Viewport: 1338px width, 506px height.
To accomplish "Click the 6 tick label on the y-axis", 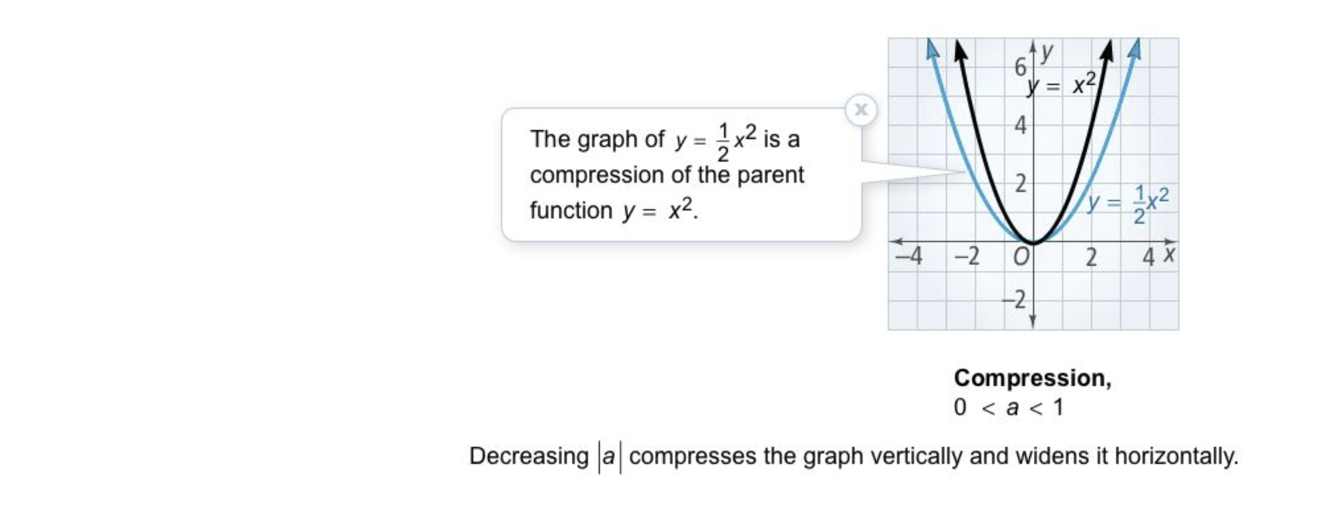I will click(1020, 67).
